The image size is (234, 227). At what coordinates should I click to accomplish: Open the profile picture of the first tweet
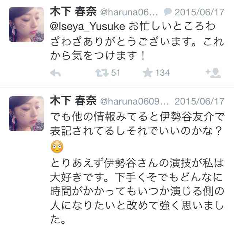point(26,24)
